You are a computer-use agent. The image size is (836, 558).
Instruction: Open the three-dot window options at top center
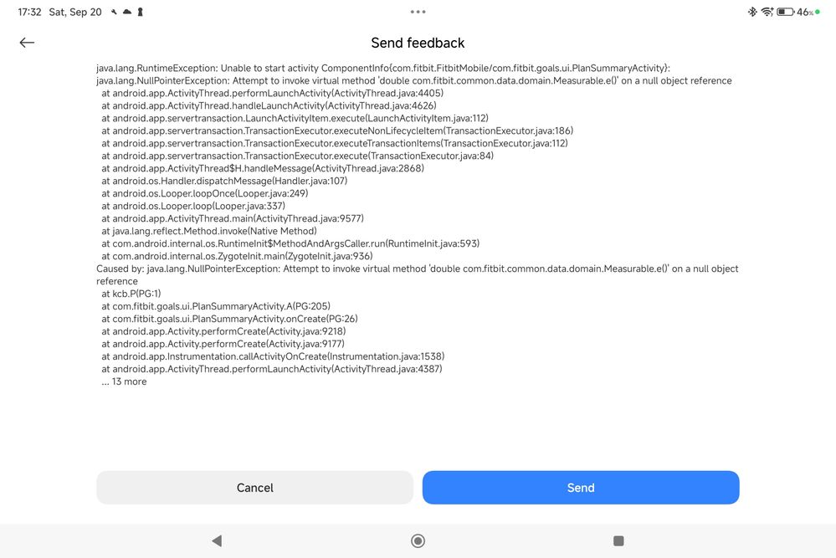pyautogui.click(x=418, y=12)
